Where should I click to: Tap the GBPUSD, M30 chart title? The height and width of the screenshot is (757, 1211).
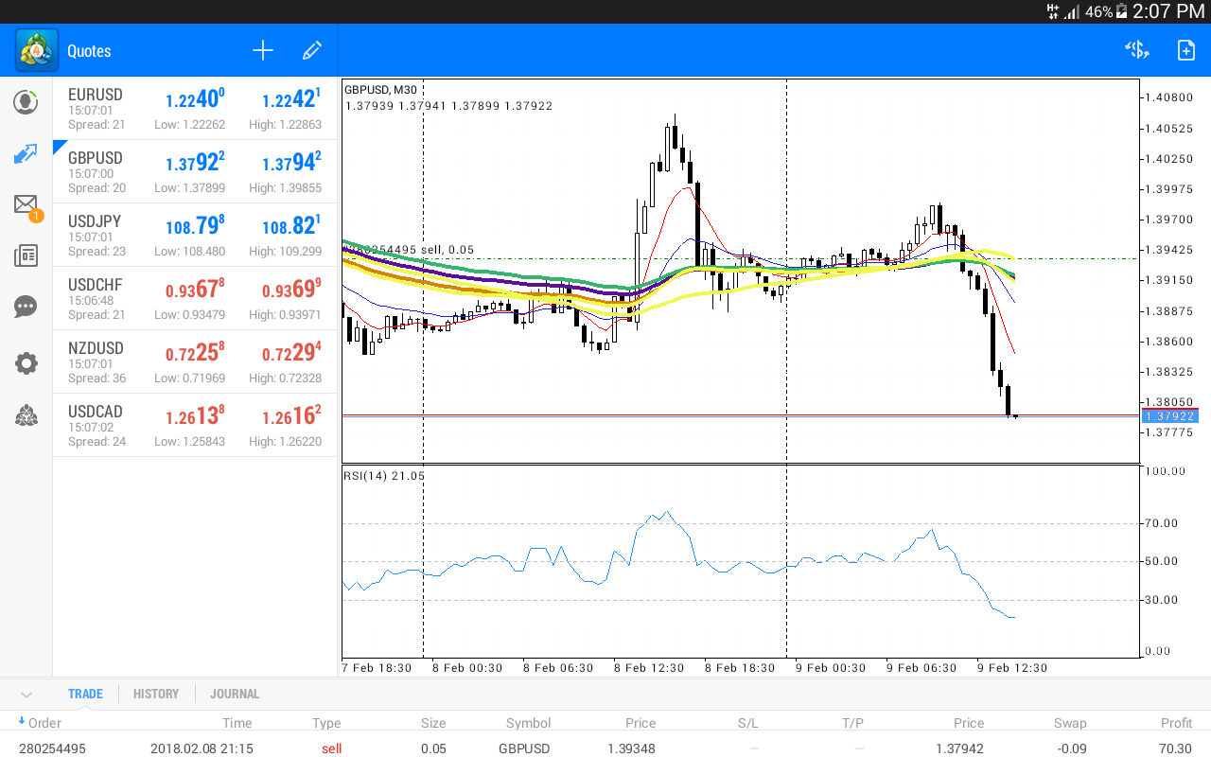point(380,90)
